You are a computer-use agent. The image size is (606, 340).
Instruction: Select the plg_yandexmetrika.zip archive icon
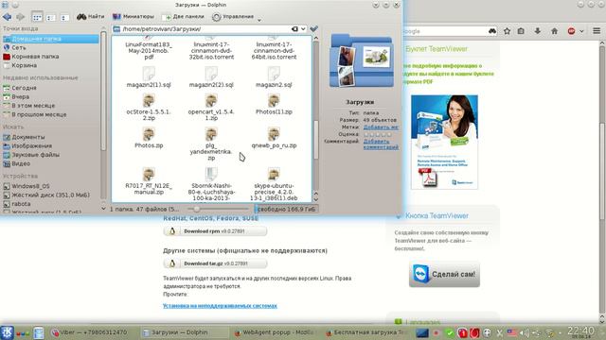click(211, 134)
